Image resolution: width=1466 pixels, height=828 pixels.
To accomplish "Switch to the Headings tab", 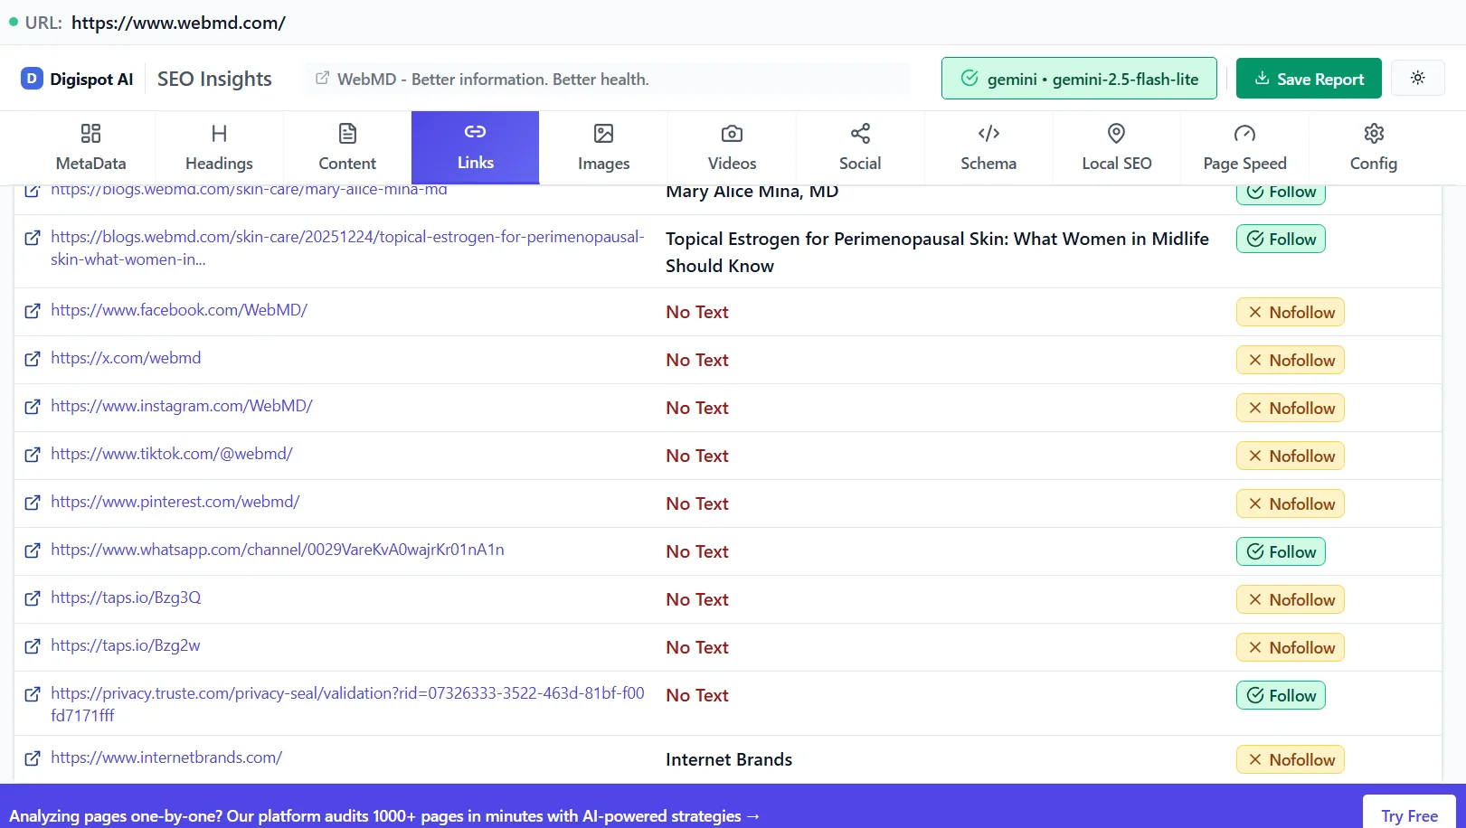I will pos(219,148).
